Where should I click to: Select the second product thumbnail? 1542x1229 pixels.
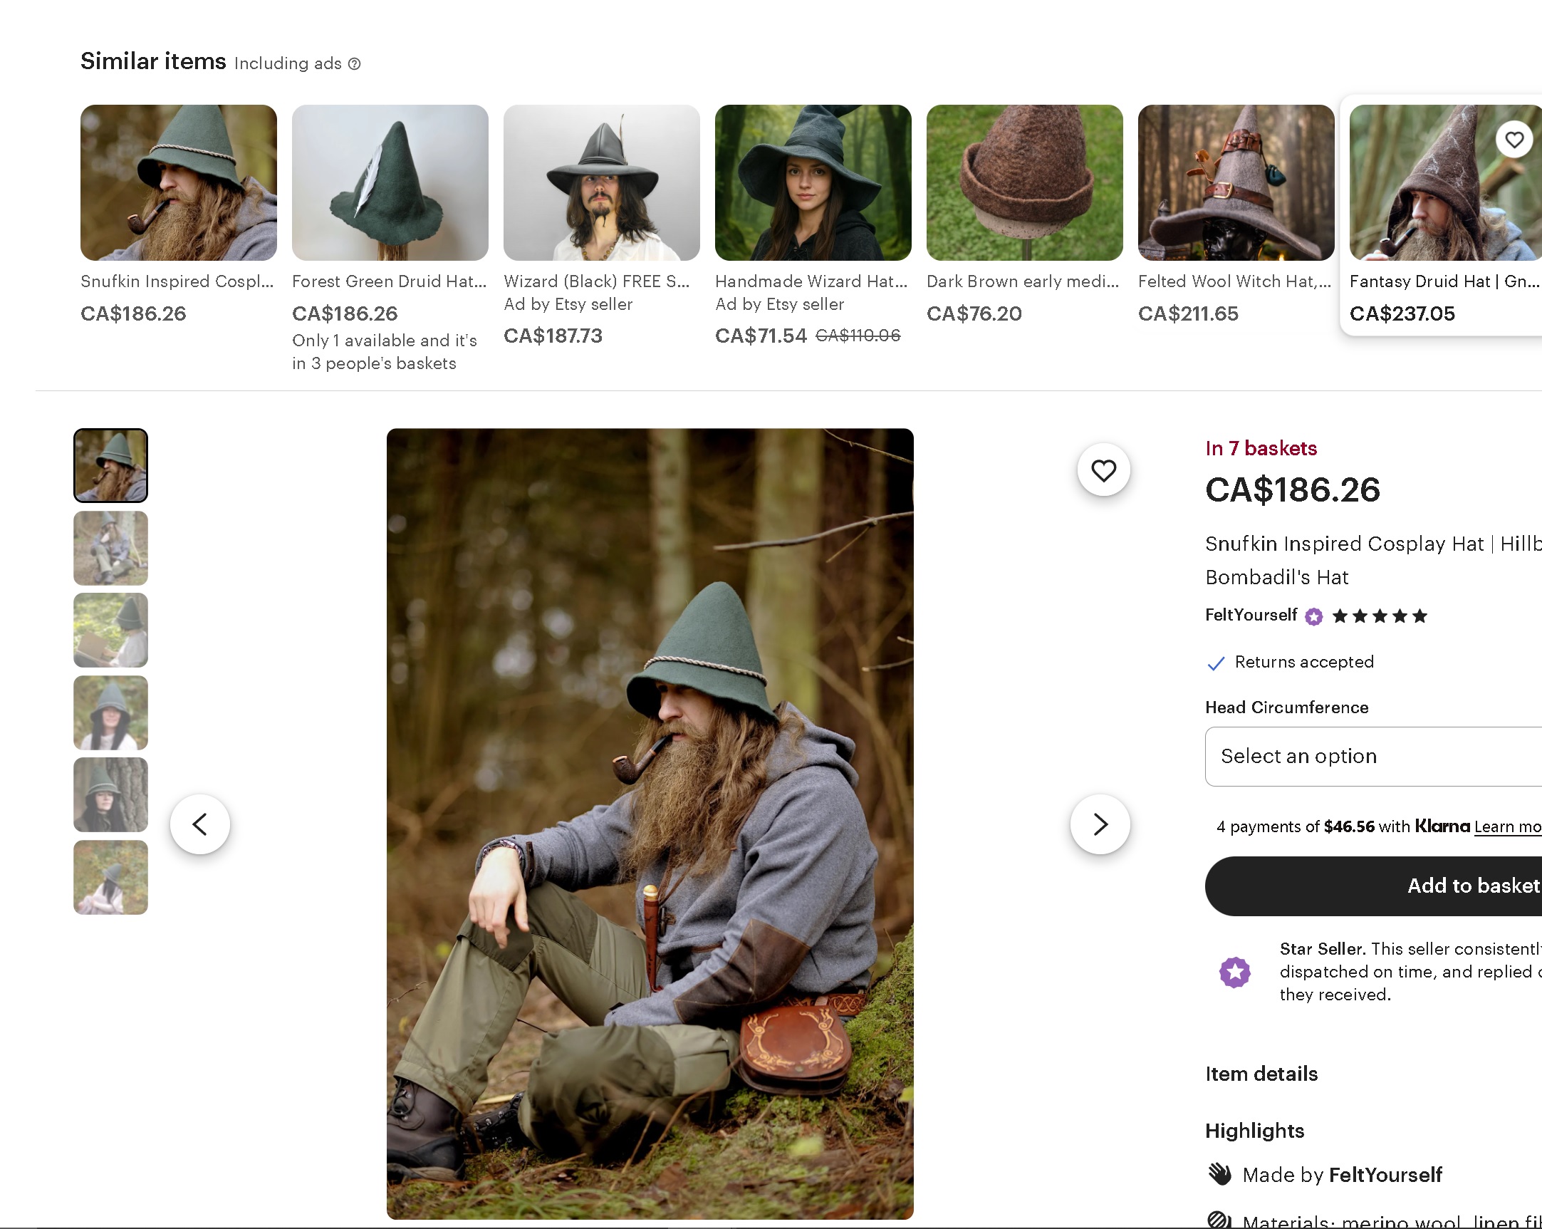point(111,548)
